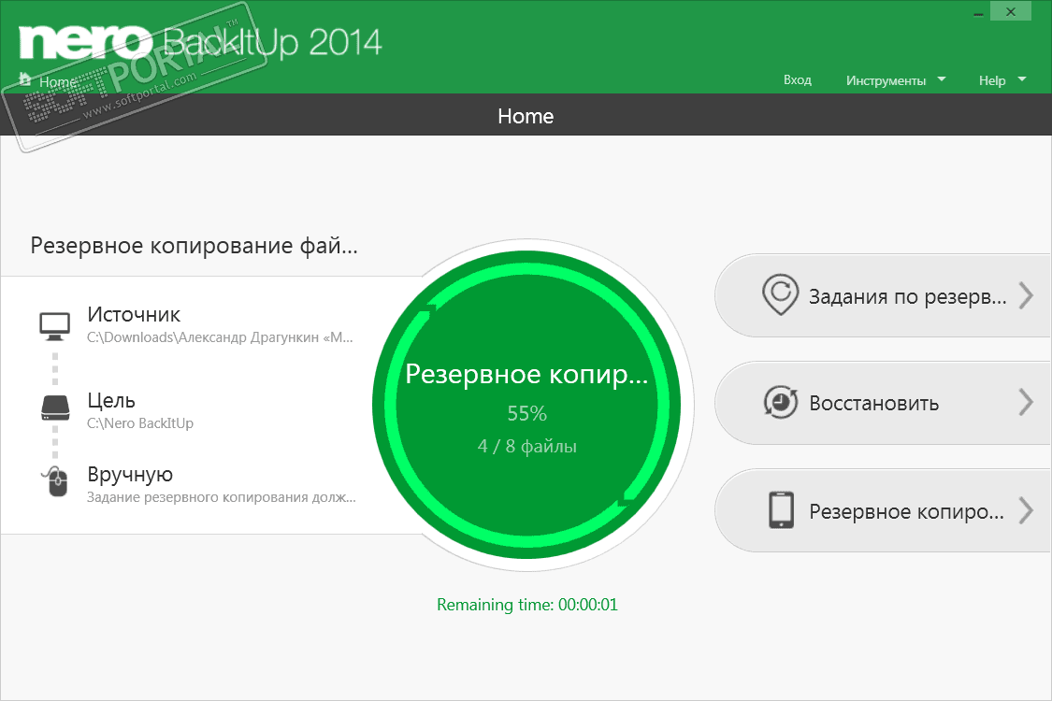Screen dimensions: 1052x701
Task: Select the Вручную schedule heading
Action: tap(130, 474)
